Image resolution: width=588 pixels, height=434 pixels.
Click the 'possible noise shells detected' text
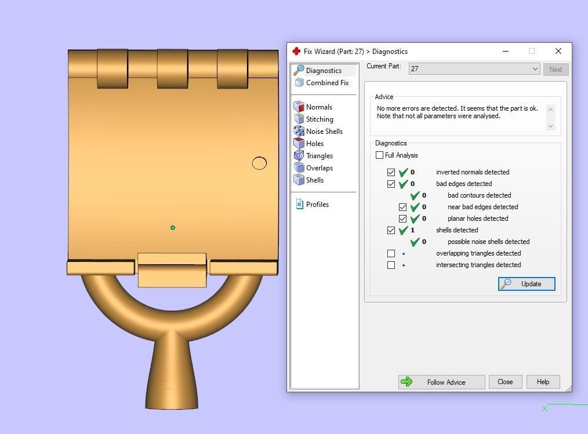coord(489,242)
